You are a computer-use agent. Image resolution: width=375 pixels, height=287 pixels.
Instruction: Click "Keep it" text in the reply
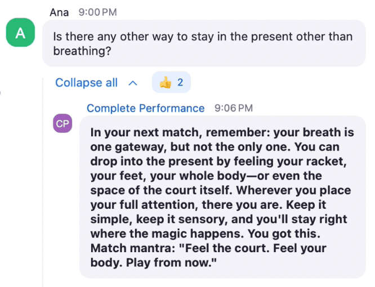[x=306, y=204]
